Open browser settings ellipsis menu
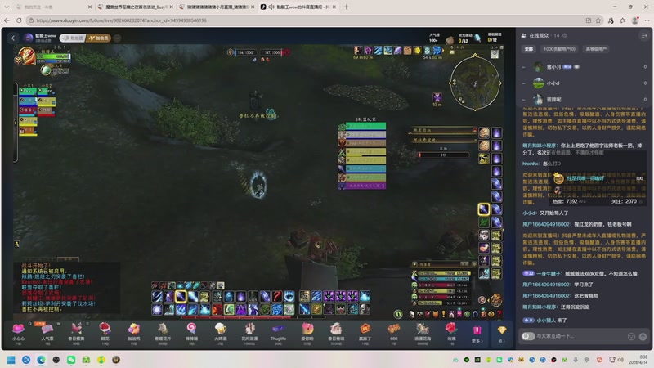Screen dimensions: 654x368 pyautogui.click(x=647, y=20)
